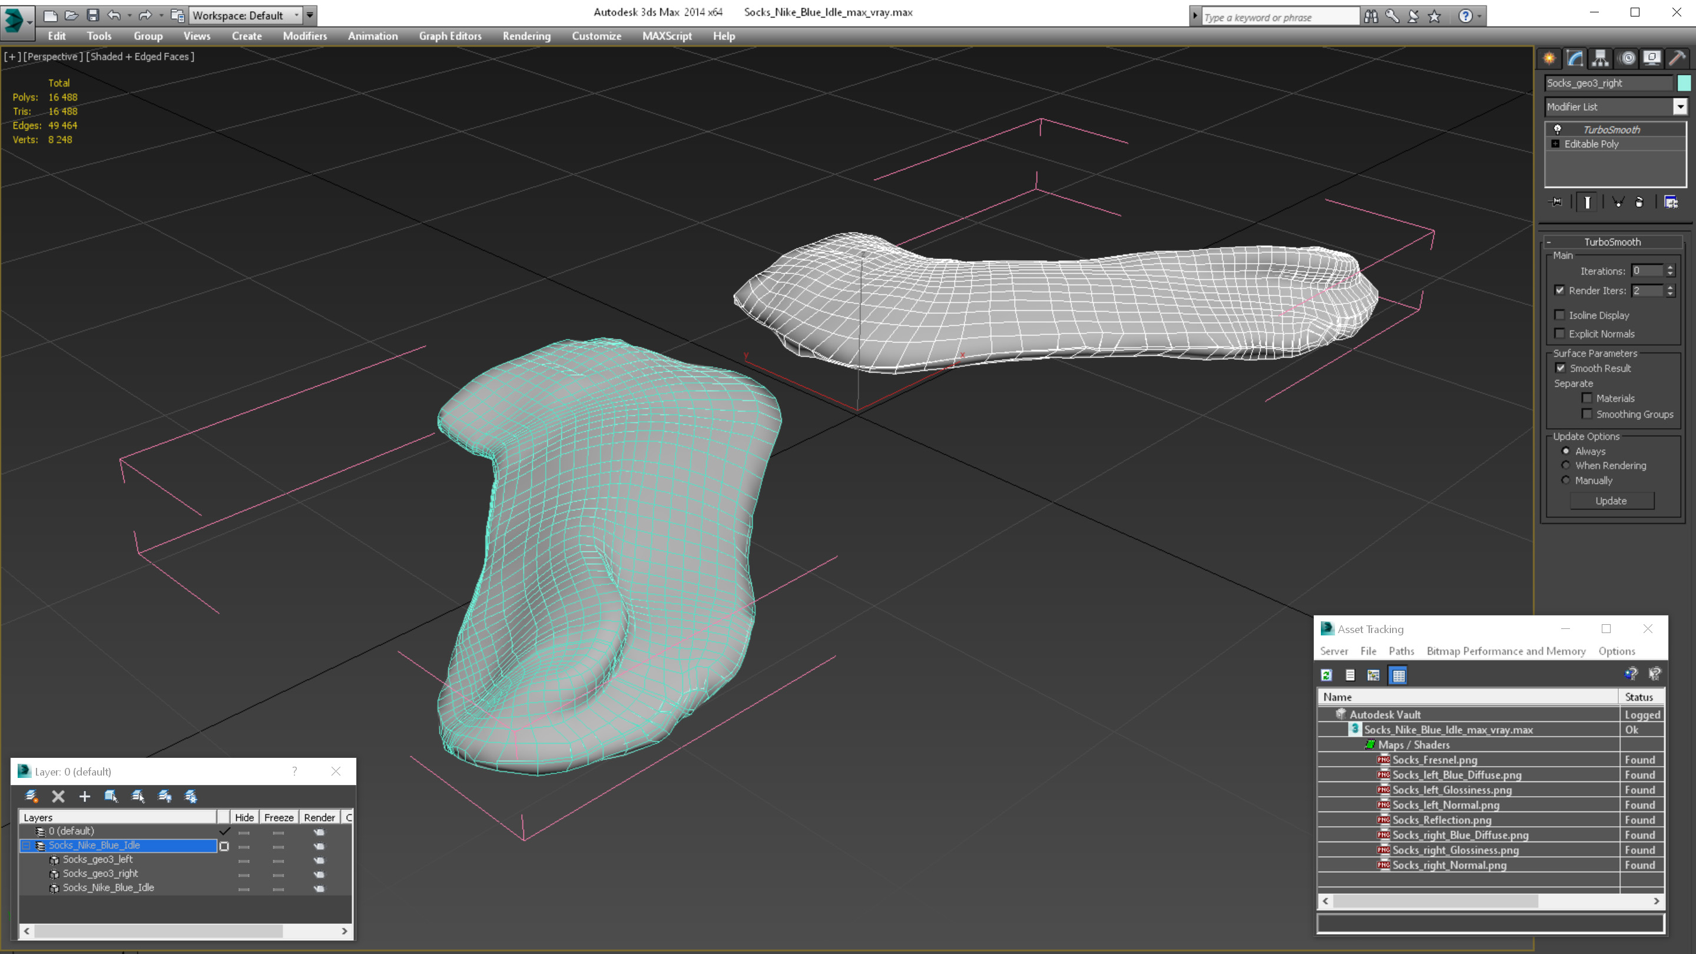Toggle Show End Result icon
The height and width of the screenshot is (954, 1696).
(x=1588, y=202)
